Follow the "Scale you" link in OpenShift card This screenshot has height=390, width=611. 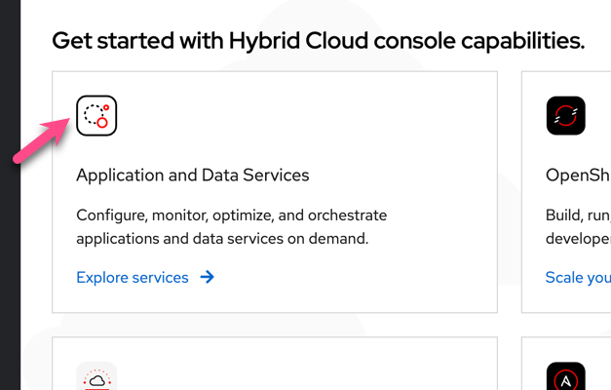577,277
